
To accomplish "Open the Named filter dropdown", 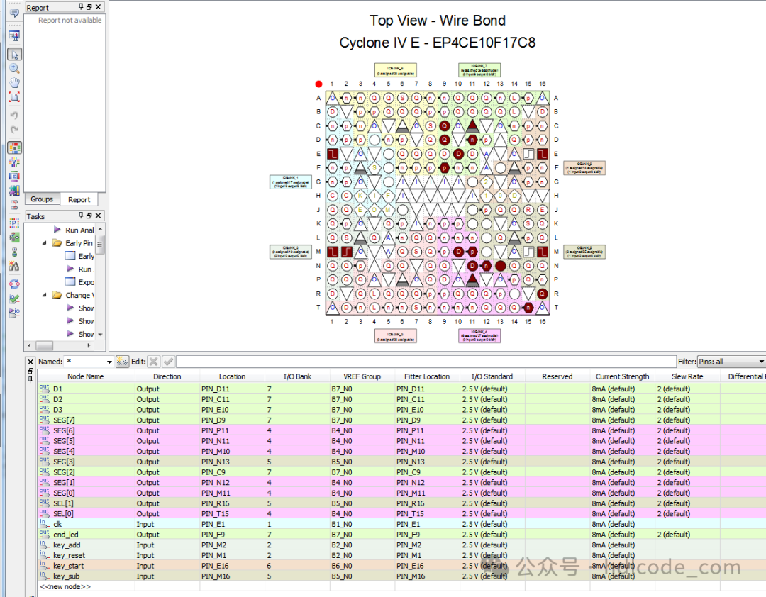I will [x=109, y=362].
